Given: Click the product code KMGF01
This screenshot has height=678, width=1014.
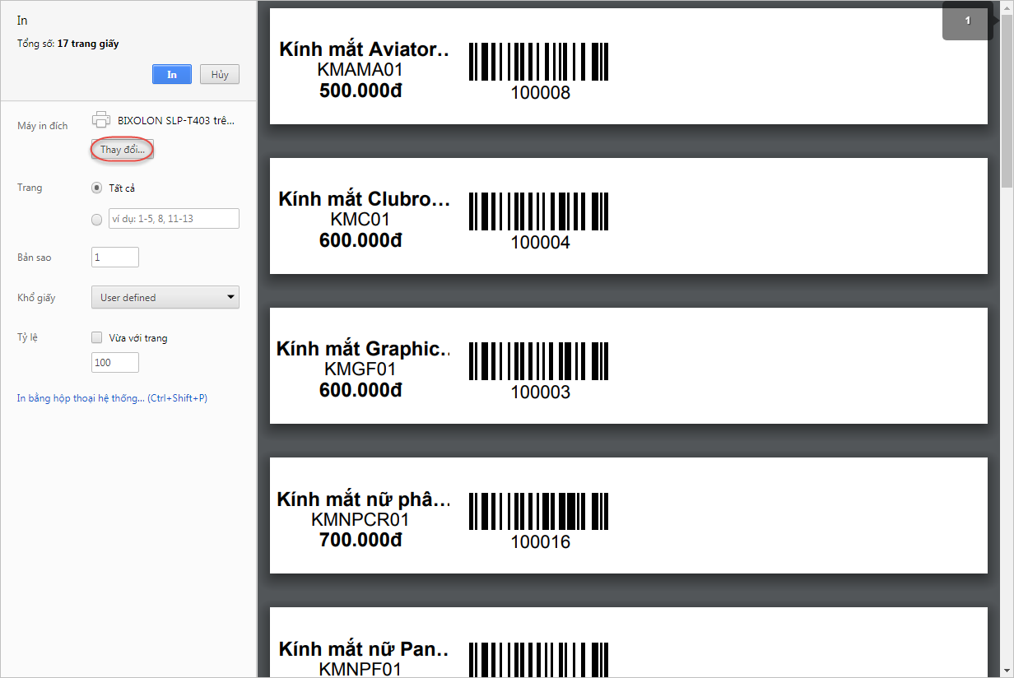Looking at the screenshot, I should tap(360, 369).
